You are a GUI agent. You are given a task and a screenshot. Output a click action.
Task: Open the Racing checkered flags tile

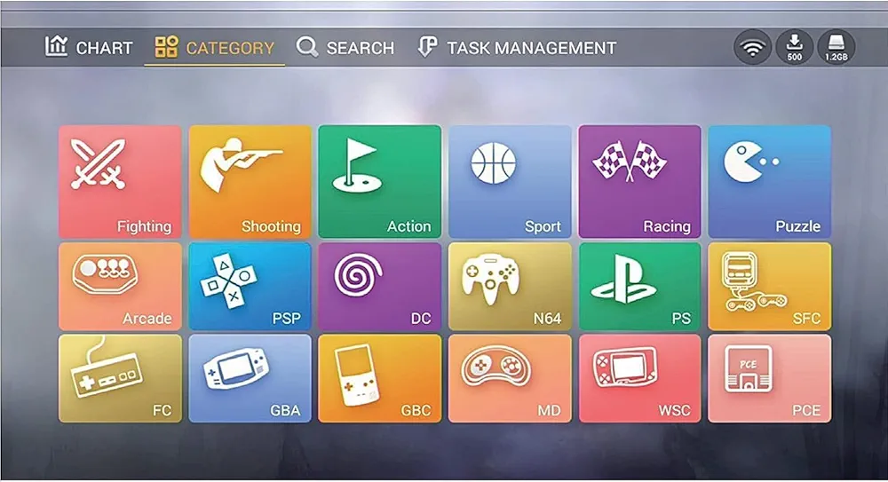point(639,181)
